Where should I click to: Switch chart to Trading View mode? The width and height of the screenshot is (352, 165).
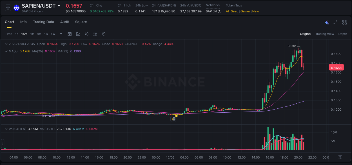coord(325,34)
